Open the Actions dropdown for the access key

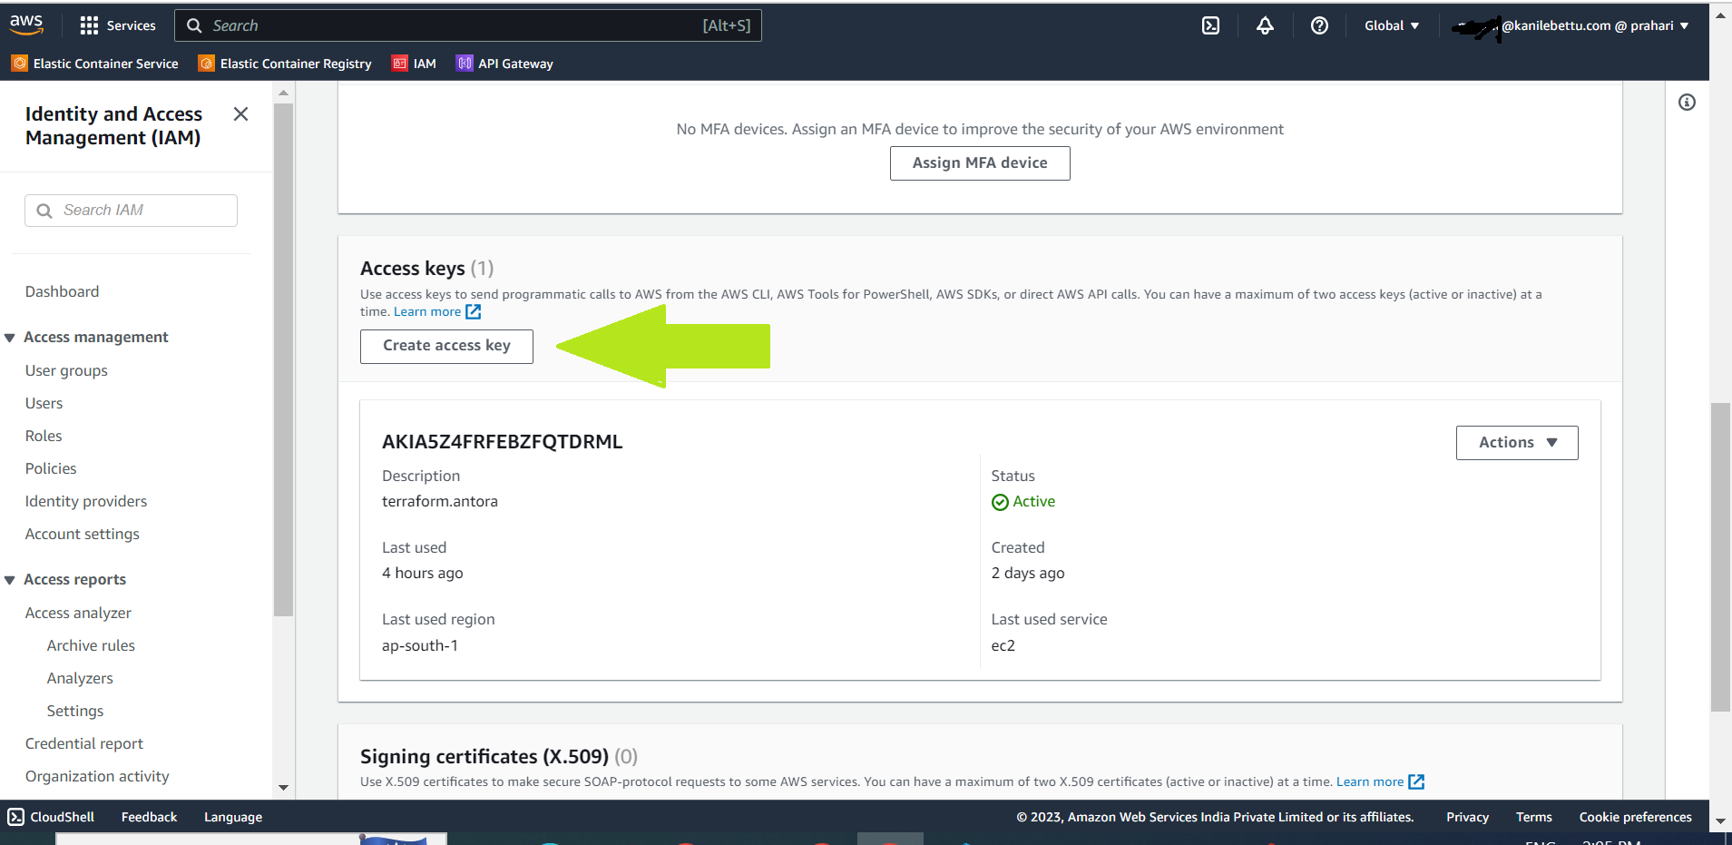coord(1517,443)
